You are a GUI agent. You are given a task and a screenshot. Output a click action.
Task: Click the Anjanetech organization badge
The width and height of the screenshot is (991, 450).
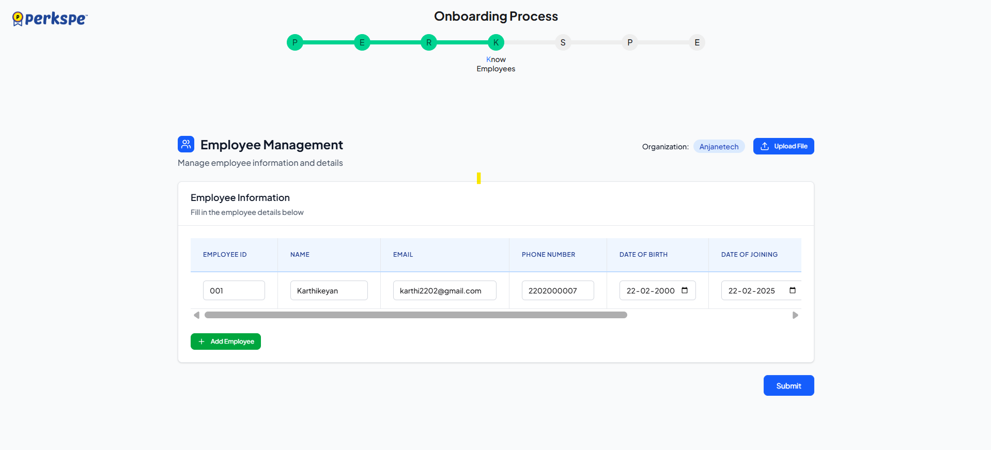719,147
